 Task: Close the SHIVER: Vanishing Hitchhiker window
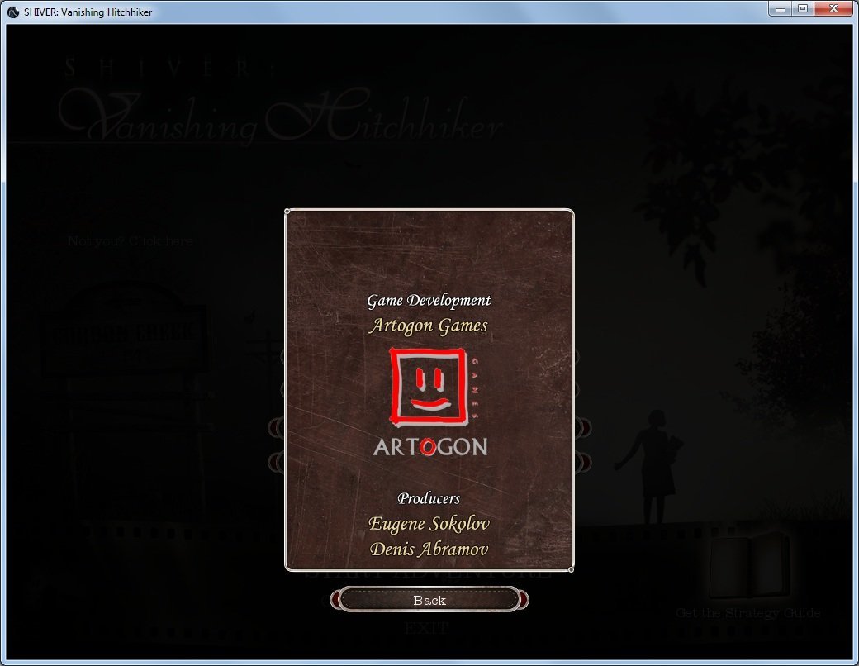click(x=833, y=8)
